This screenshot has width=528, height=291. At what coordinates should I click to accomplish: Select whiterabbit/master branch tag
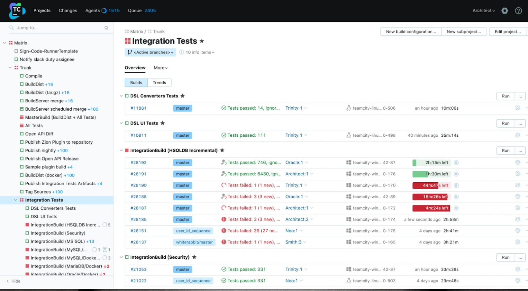[194, 242]
